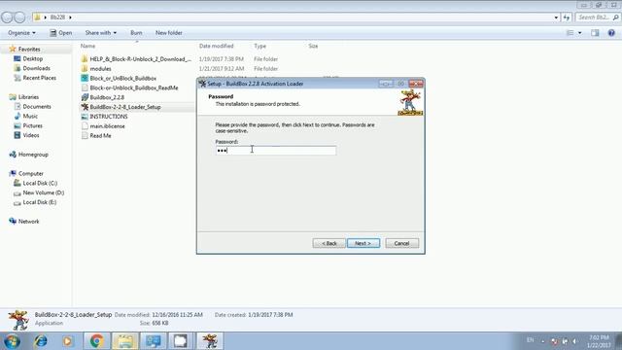This screenshot has width=622, height=350.
Task: Click the refresh address bar button
Action: (x=566, y=17)
